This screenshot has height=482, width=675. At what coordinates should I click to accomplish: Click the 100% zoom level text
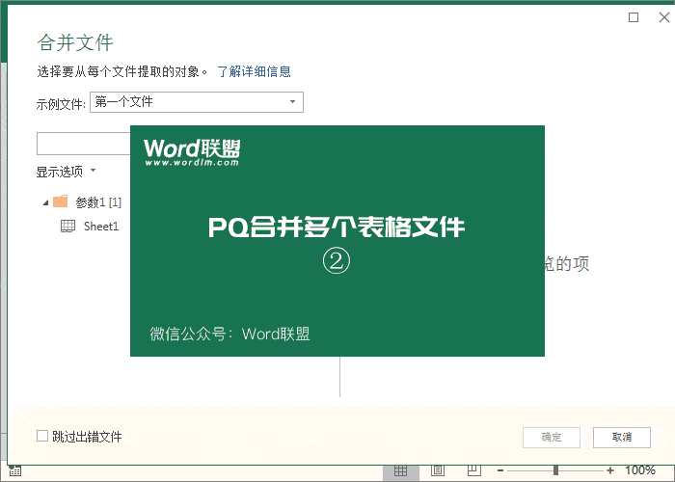pos(640,470)
